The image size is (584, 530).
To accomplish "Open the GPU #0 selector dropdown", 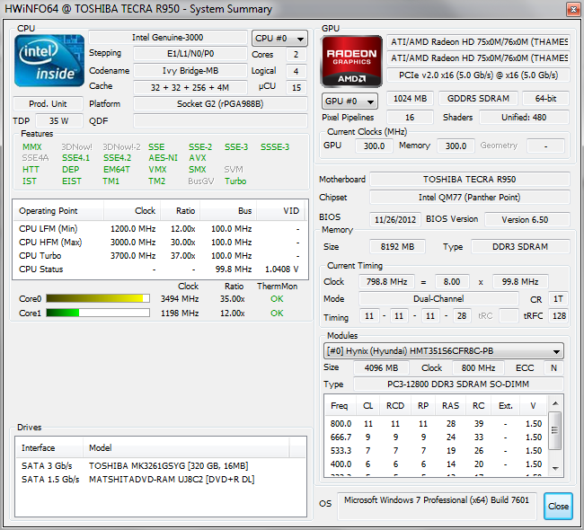I will (349, 101).
